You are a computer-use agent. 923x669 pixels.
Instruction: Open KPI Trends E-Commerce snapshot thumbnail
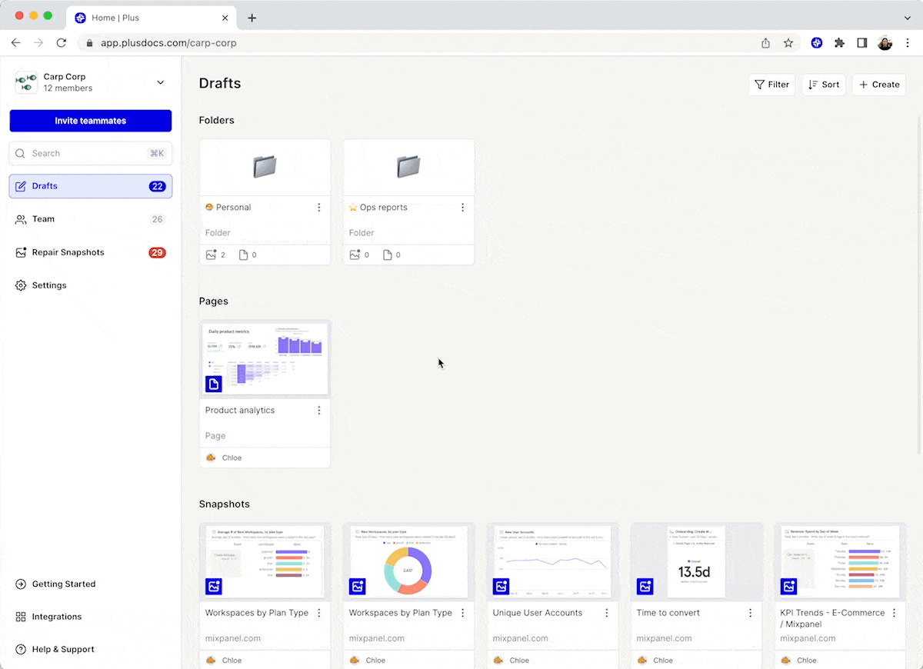pyautogui.click(x=840, y=561)
